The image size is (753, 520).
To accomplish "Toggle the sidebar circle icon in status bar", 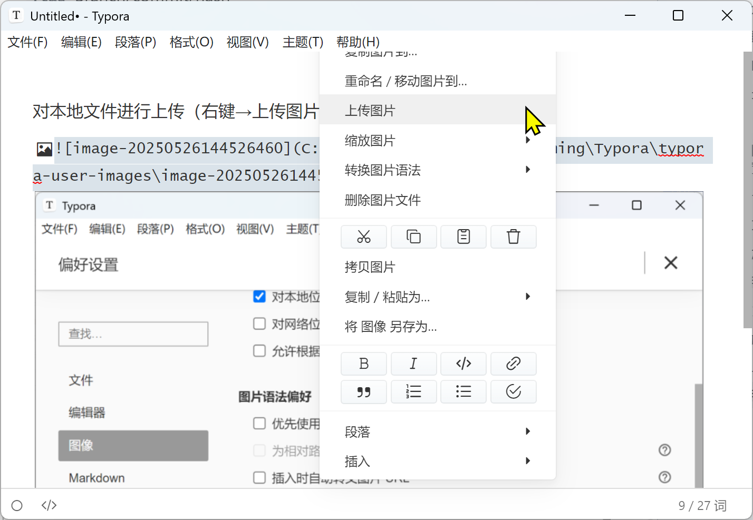I will pos(17,506).
